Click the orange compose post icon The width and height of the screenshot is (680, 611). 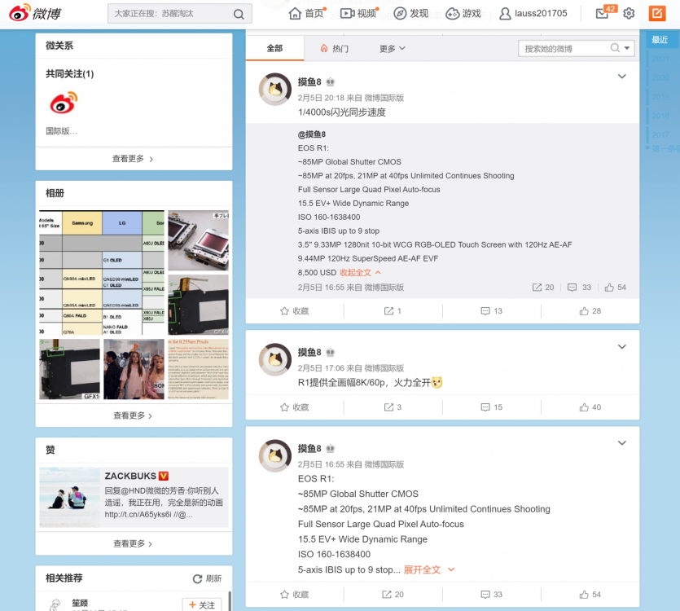click(x=656, y=14)
